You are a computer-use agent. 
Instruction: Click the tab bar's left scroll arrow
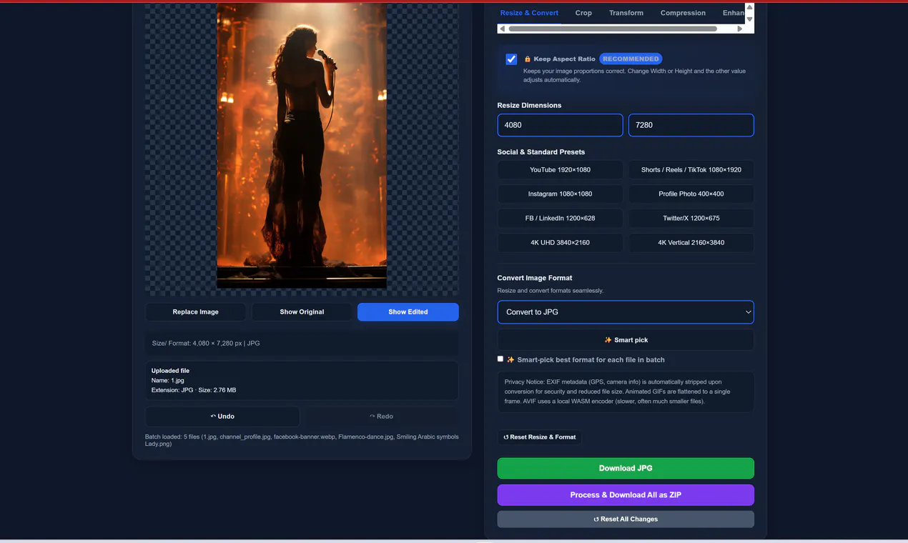(502, 29)
